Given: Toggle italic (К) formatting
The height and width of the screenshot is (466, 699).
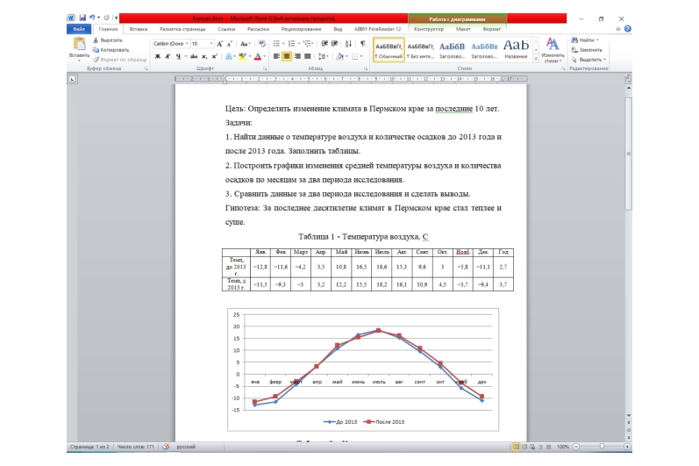Looking at the screenshot, I should [168, 57].
